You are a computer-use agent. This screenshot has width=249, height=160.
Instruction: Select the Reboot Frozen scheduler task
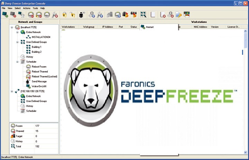coord(39,67)
